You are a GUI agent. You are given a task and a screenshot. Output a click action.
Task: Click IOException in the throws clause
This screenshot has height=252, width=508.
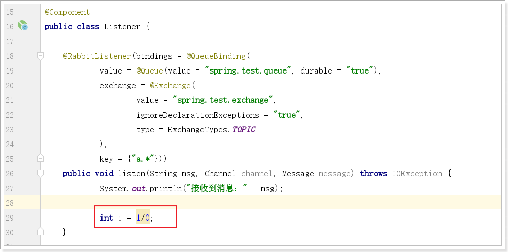coord(417,174)
